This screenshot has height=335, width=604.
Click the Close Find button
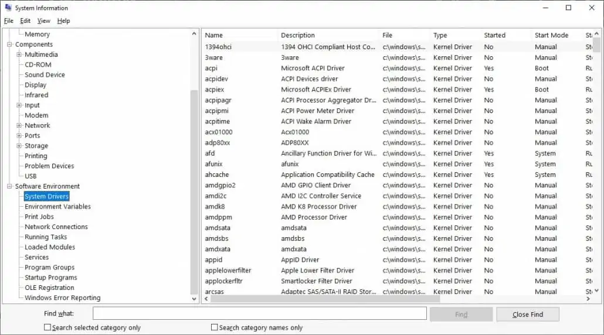(x=528, y=315)
